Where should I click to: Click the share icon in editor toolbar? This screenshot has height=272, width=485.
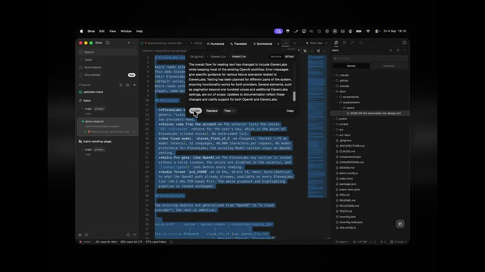coord(318,51)
